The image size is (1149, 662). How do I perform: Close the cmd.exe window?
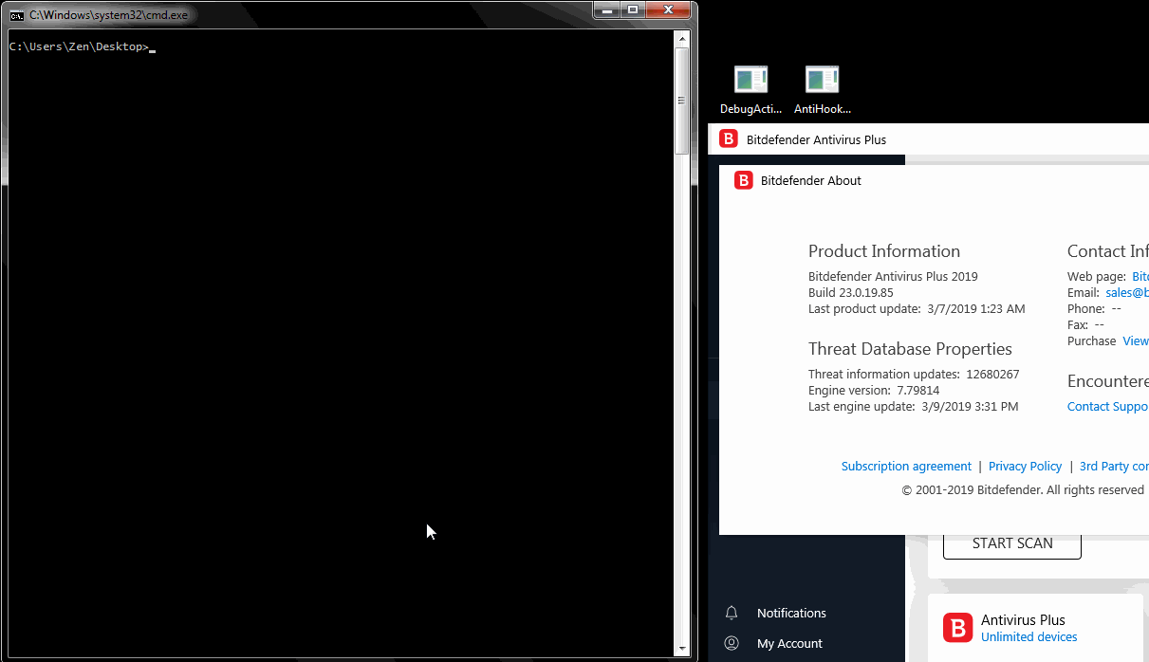[x=669, y=9]
